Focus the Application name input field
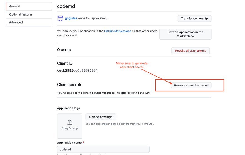The image size is (245, 155). 103,149
